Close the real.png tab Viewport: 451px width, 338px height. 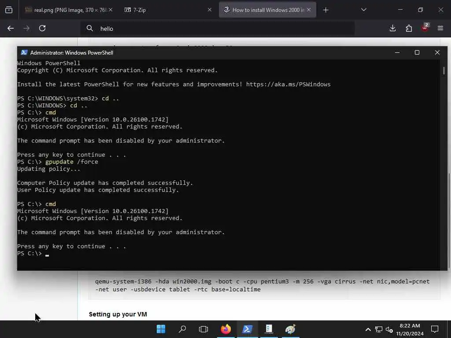pos(111,10)
